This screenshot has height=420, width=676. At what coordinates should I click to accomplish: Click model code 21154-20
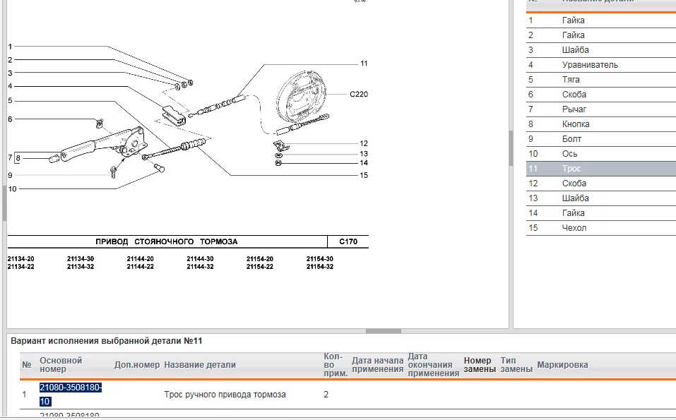pyautogui.click(x=259, y=259)
